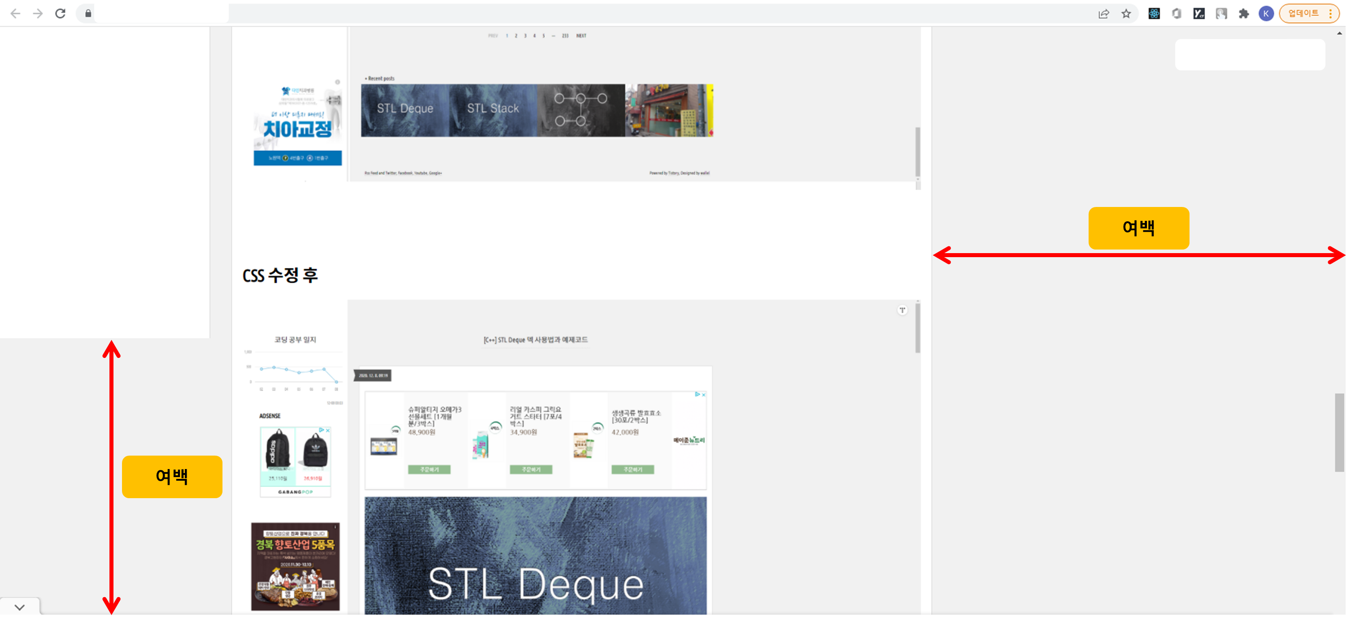This screenshot has height=633, width=1364.
Task: Click the 업데이트 update button
Action: pyautogui.click(x=1303, y=14)
